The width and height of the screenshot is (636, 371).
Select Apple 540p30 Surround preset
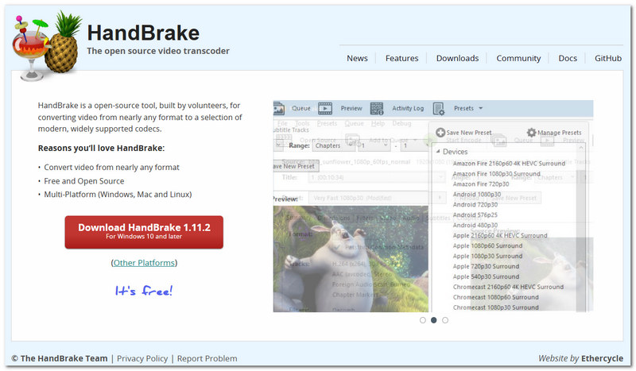486,276
